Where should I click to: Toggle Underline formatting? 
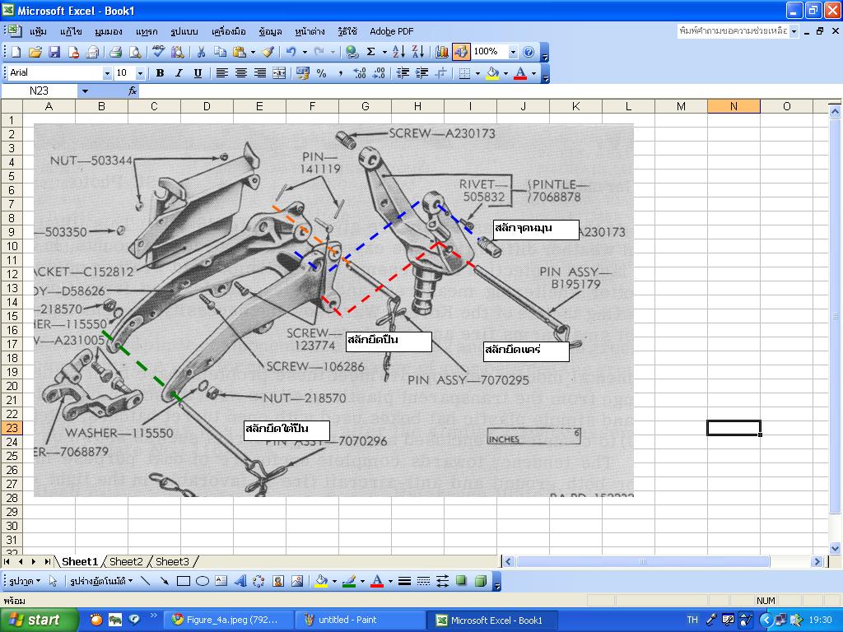pyautogui.click(x=198, y=73)
